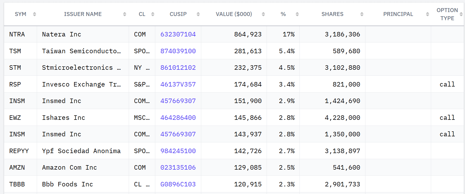Open CUSIP link 861012102
This screenshot has width=465, height=194.
click(178, 68)
